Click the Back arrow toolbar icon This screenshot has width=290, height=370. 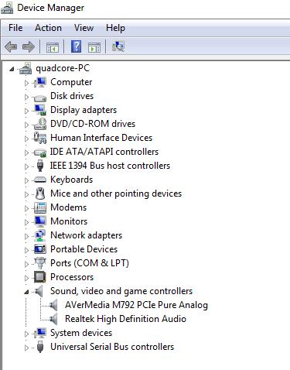pyautogui.click(x=11, y=47)
